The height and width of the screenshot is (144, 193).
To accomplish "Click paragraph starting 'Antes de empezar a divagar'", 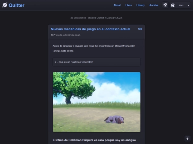I will tap(94, 48).
